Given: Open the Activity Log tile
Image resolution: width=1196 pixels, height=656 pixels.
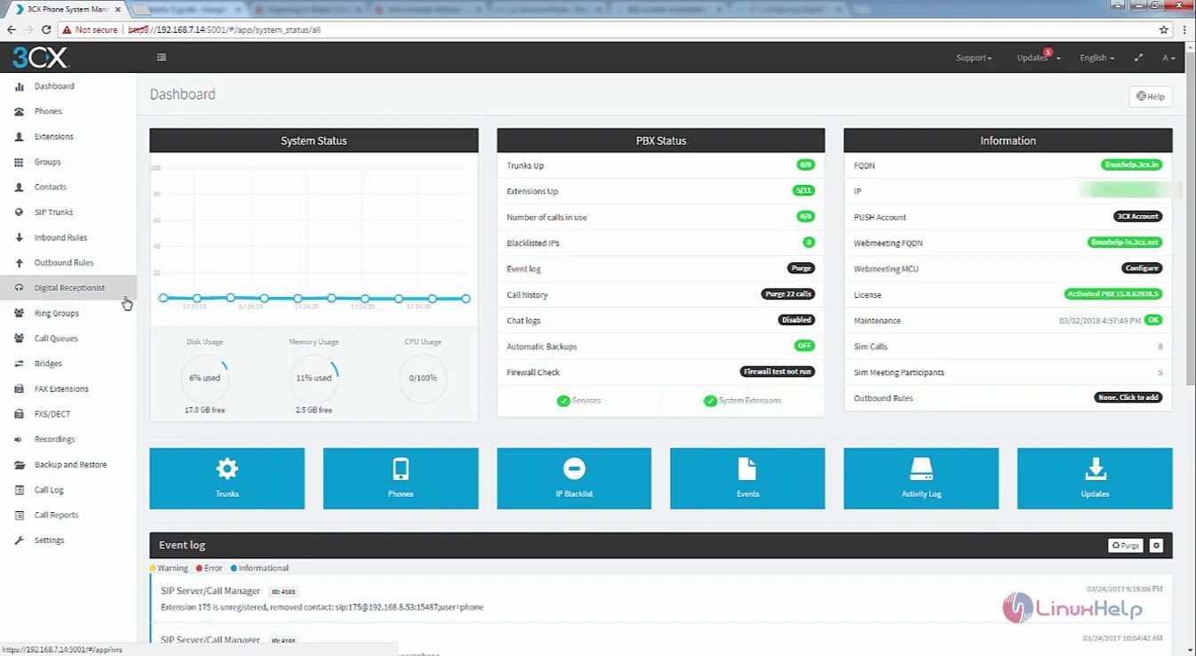Looking at the screenshot, I should pos(921,478).
